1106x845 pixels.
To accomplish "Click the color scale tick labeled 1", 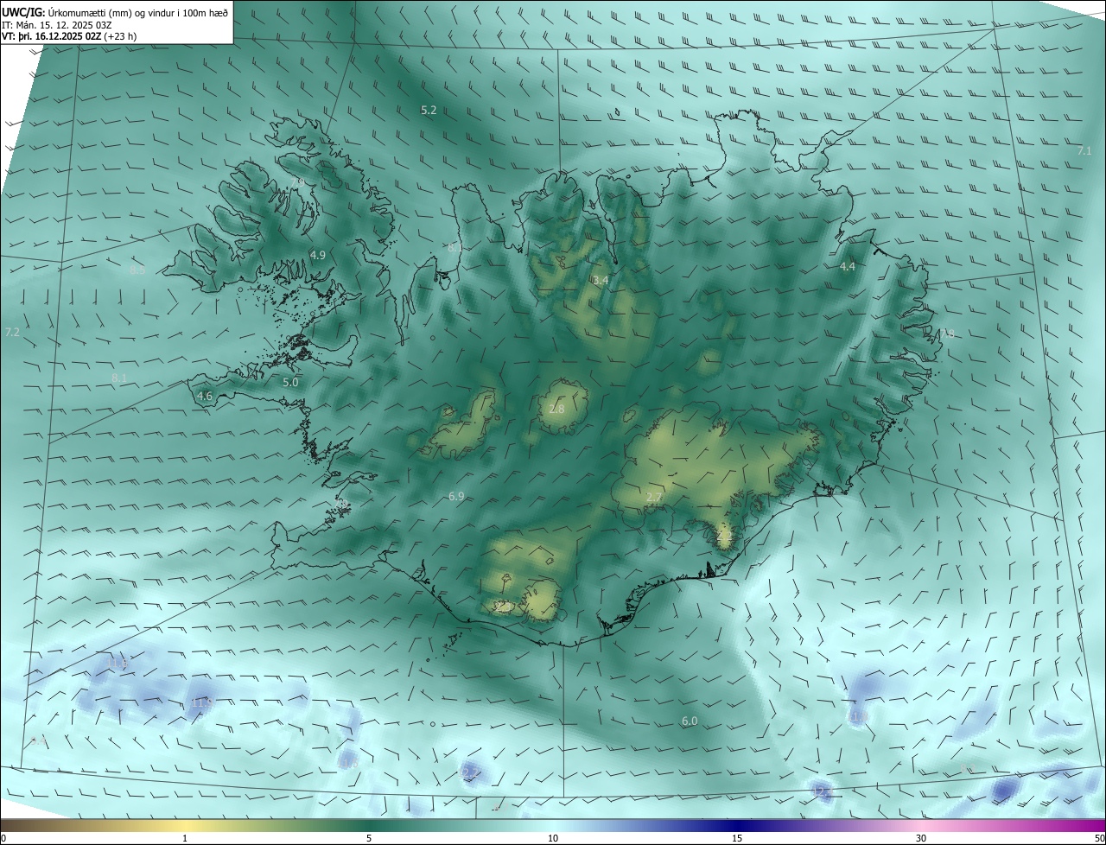I will coord(185,838).
